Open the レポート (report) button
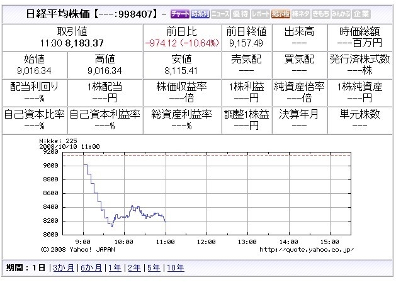This screenshot has width=396, height=283. (261, 14)
